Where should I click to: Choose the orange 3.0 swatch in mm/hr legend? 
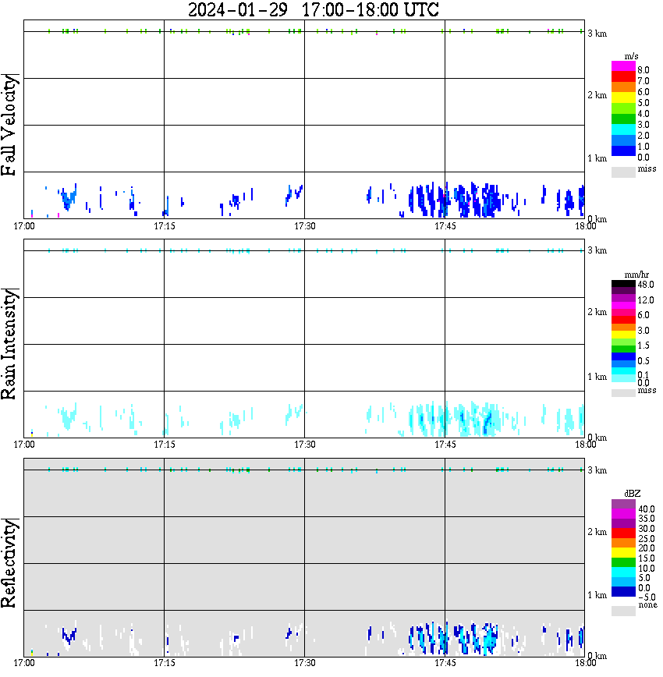coord(623,328)
